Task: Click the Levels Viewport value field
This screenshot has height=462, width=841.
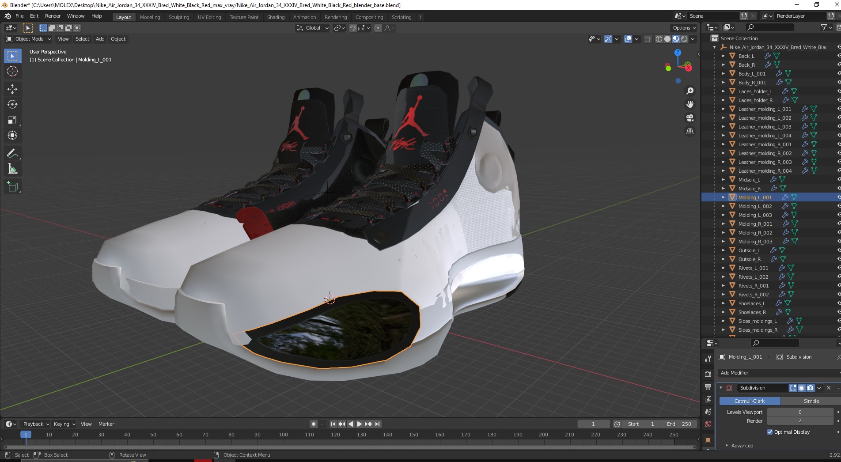Action: point(800,412)
